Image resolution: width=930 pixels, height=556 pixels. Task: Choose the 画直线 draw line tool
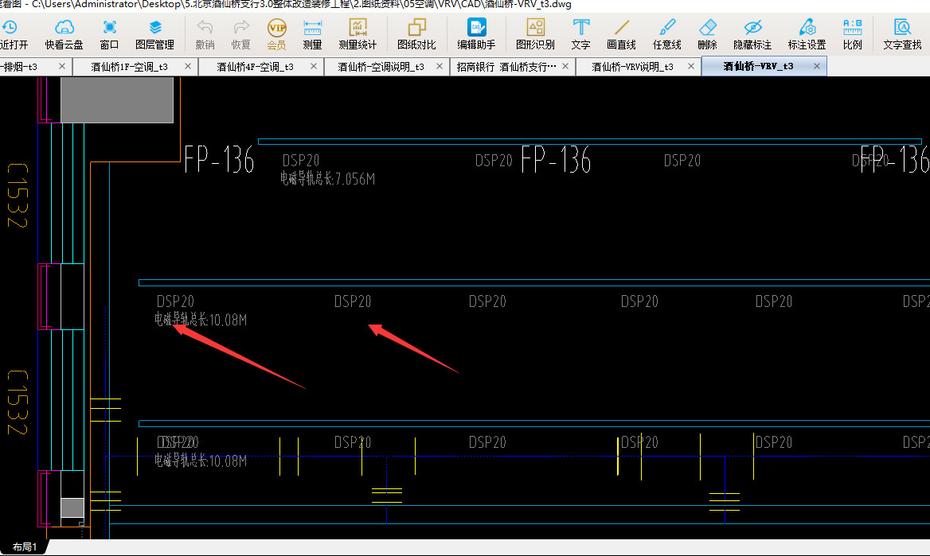621,34
